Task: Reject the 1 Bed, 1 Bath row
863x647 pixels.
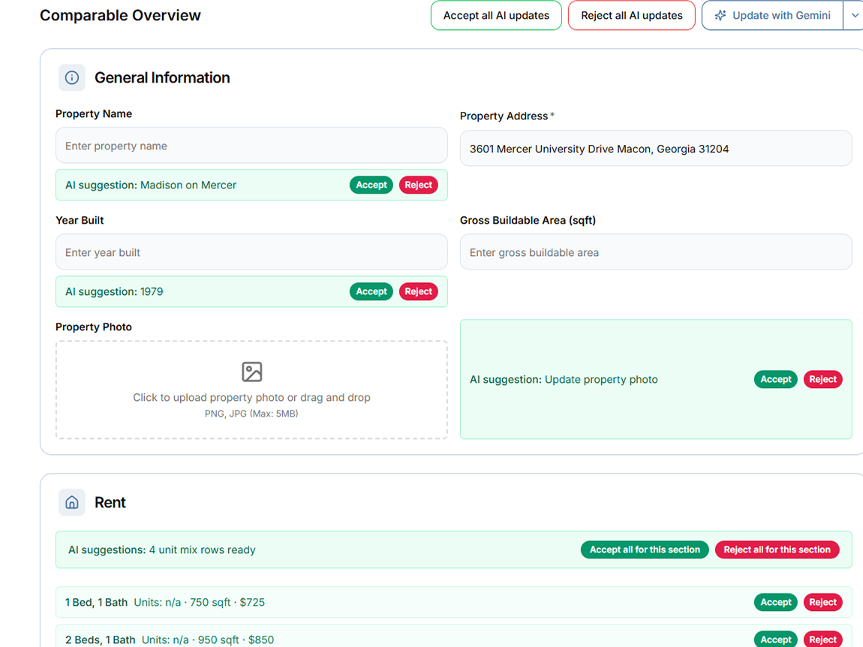Action: pos(822,602)
